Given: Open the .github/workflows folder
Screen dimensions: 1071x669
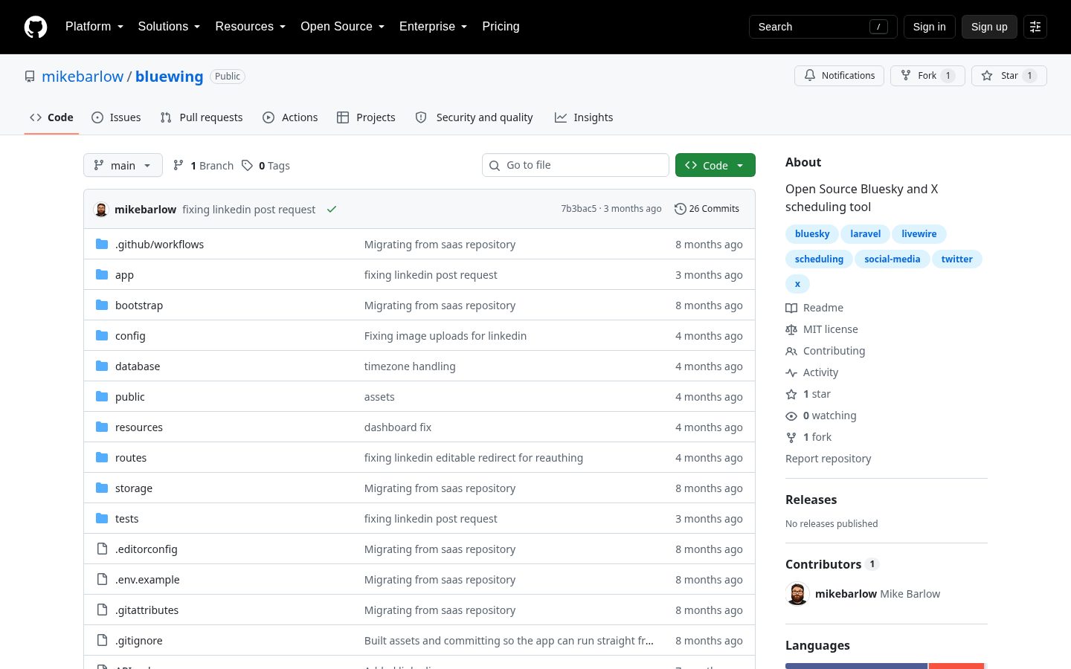Looking at the screenshot, I should [x=159, y=245].
